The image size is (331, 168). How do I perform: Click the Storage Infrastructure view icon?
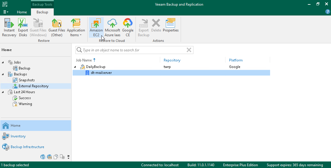tap(43, 157)
